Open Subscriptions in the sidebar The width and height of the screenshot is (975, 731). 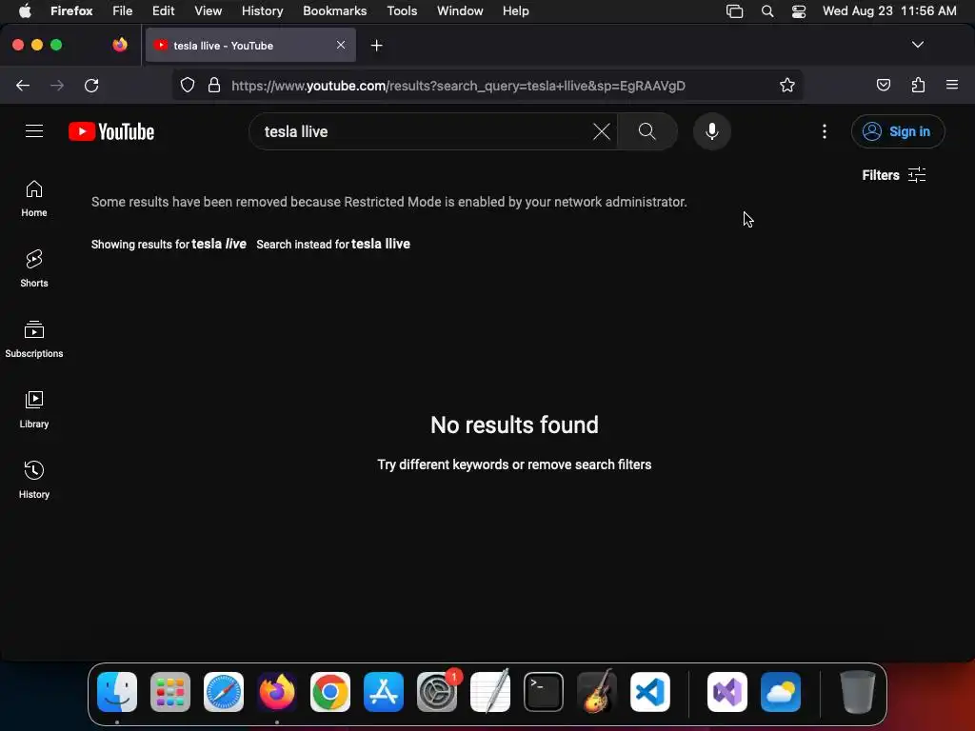click(x=34, y=340)
